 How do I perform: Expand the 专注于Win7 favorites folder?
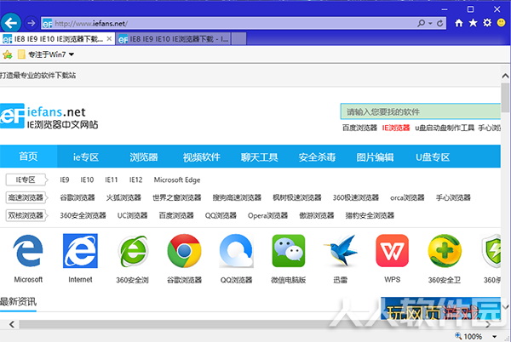click(47, 54)
